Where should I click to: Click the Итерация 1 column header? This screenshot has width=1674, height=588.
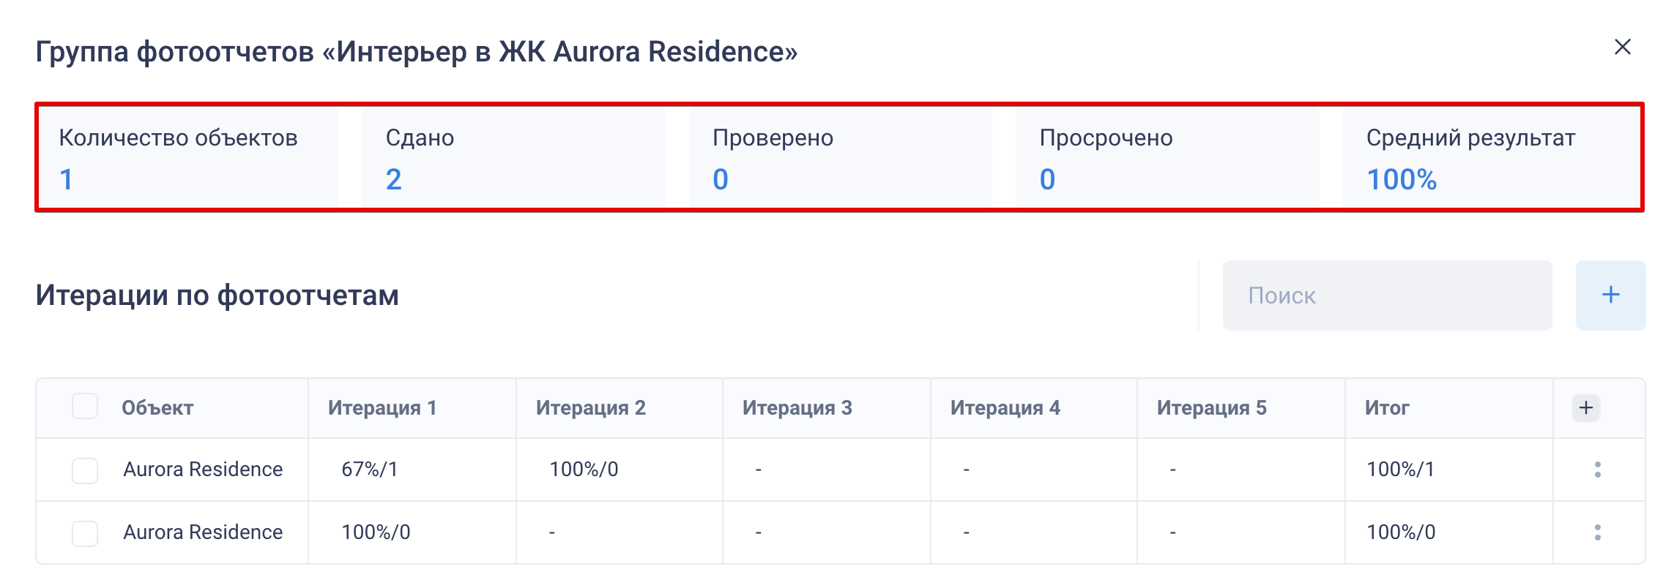(x=382, y=407)
